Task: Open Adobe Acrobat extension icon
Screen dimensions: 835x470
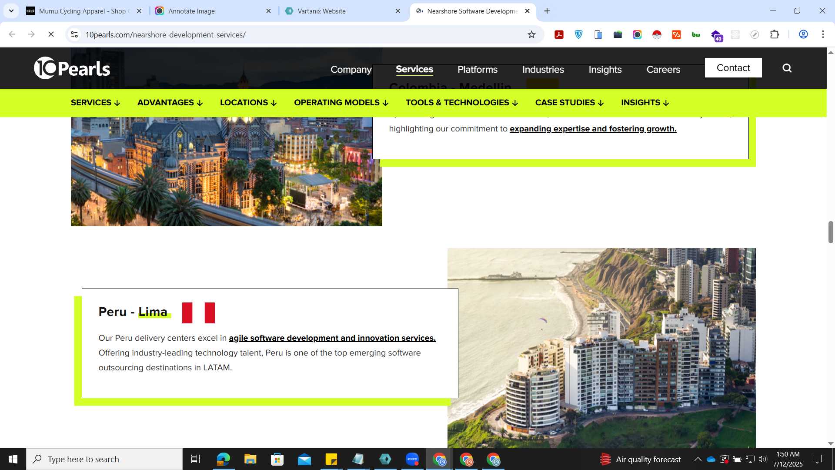Action: tap(559, 35)
